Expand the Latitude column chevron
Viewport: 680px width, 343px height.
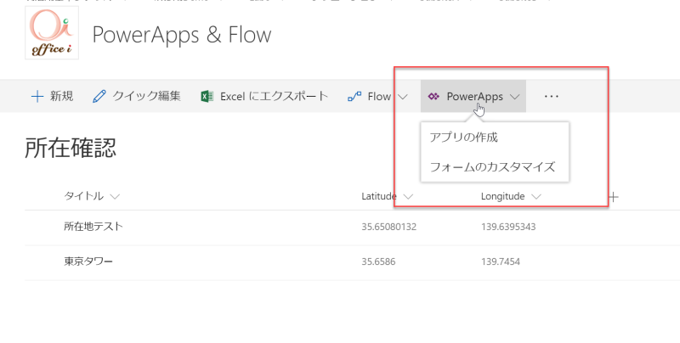[408, 197]
